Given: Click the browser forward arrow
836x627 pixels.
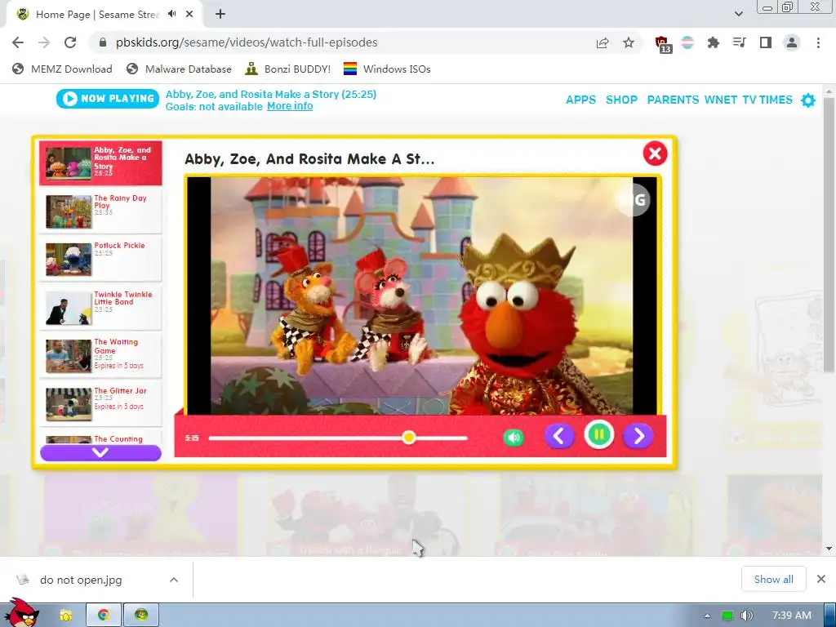Looking at the screenshot, I should [x=44, y=42].
